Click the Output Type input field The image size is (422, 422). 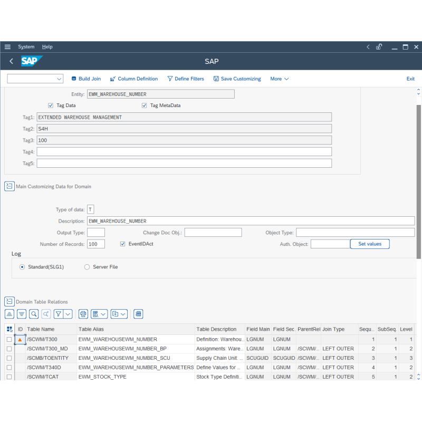pyautogui.click(x=96, y=233)
